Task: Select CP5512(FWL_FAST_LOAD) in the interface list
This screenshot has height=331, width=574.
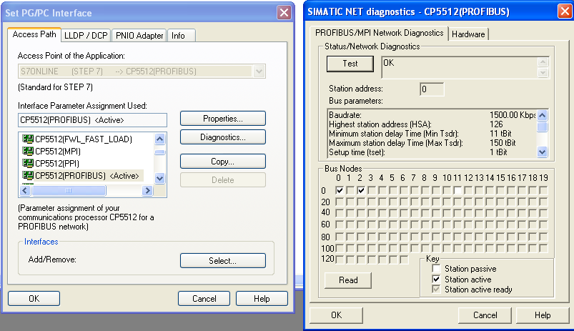Action: [x=84, y=139]
